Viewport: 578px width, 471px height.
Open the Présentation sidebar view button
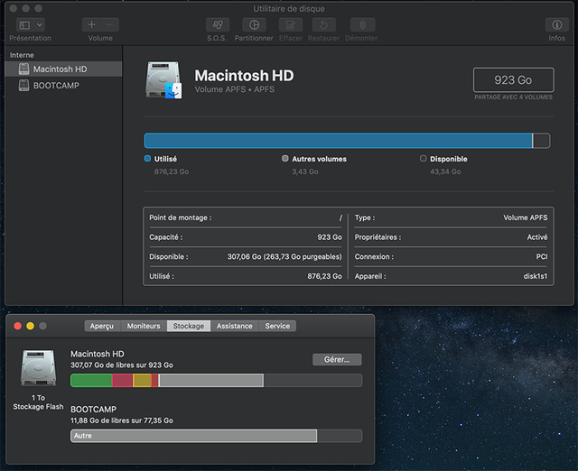click(x=24, y=25)
